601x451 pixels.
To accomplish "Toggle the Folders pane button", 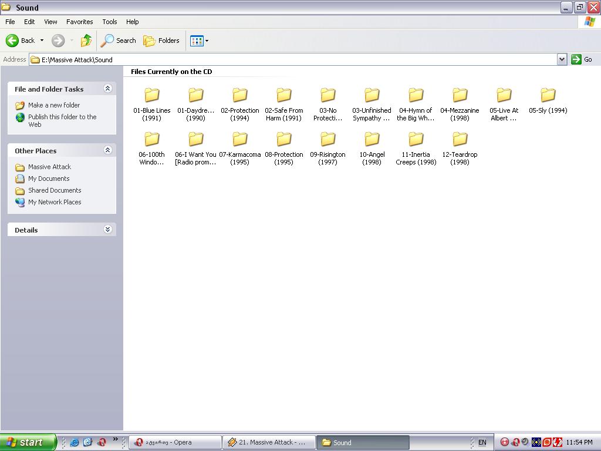I will pos(161,41).
